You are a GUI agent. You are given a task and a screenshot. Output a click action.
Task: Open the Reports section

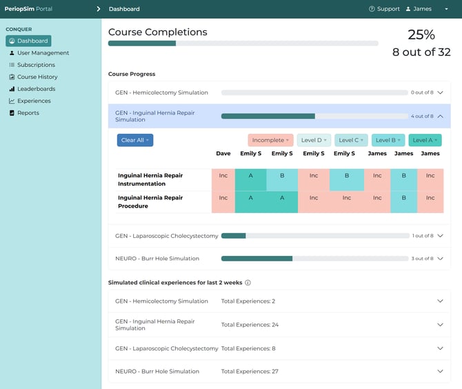coord(28,113)
